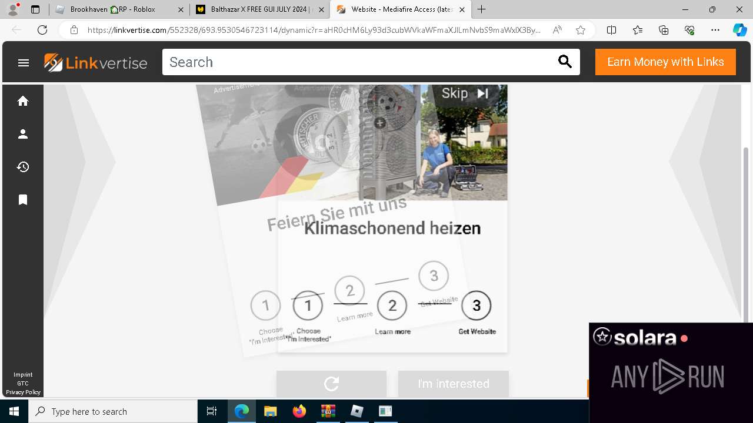The image size is (753, 423).
Task: Click the browser refresh button
Action: click(42, 30)
